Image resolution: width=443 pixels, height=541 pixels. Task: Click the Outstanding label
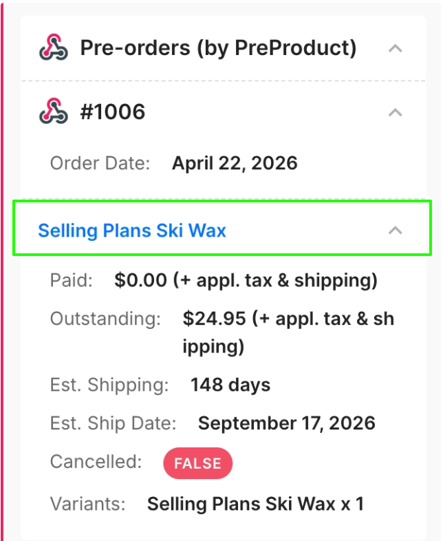click(x=105, y=319)
